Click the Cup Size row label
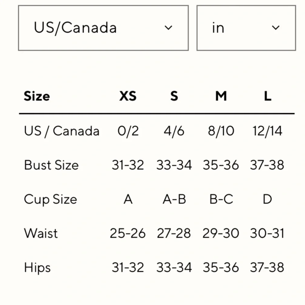 coord(51,199)
